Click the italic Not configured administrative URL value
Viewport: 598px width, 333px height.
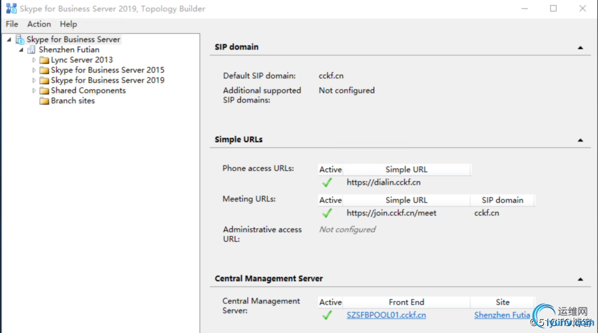tap(347, 230)
